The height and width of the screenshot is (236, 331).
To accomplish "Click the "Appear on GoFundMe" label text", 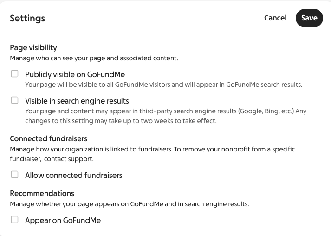I will (x=63, y=220).
